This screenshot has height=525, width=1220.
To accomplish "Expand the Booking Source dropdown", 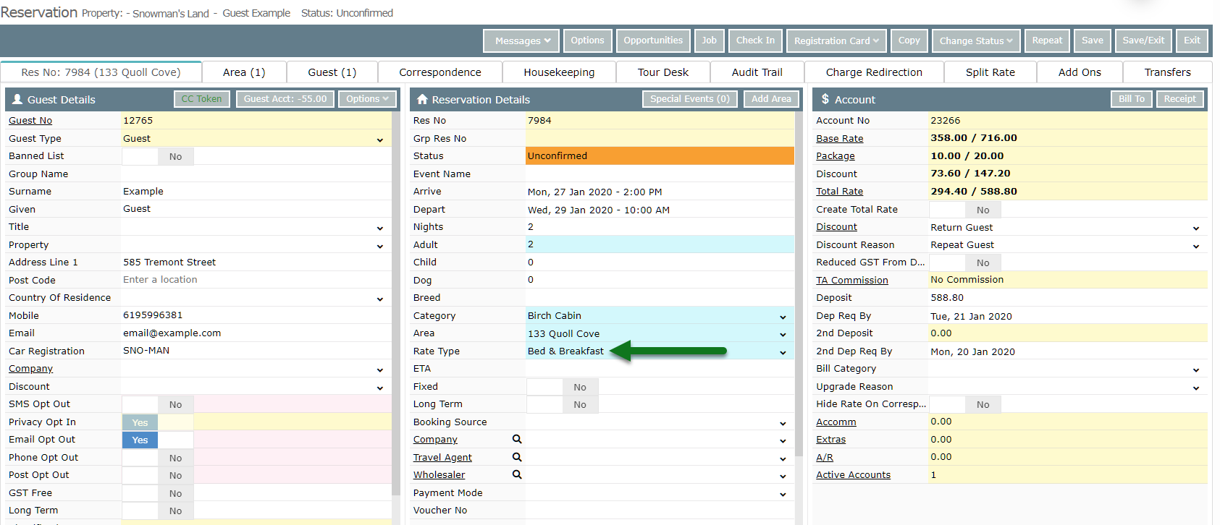I will 783,423.
